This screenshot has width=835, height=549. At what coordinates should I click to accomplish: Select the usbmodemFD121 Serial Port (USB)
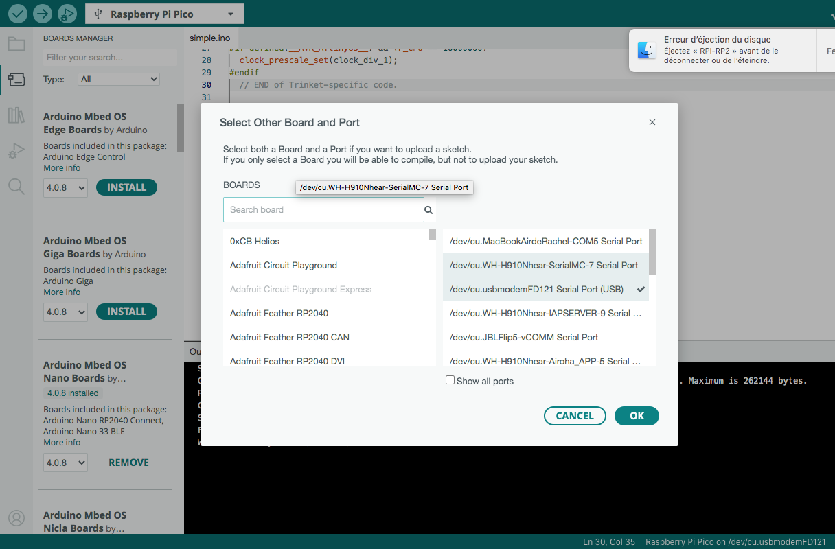click(546, 290)
